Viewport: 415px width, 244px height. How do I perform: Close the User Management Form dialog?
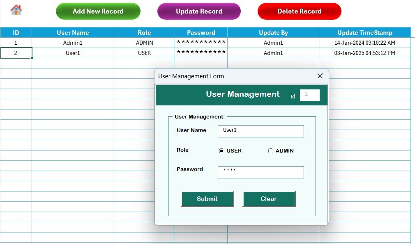coord(320,76)
